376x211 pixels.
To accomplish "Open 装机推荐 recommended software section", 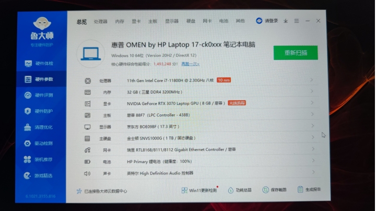I will pos(38,159).
